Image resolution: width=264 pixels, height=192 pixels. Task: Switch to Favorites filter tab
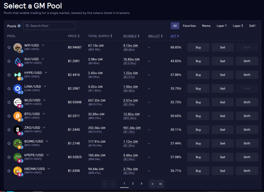click(189, 26)
